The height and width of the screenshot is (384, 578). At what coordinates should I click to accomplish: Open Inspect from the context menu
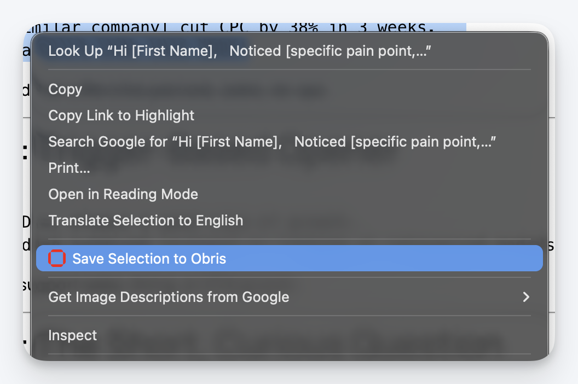tap(72, 335)
